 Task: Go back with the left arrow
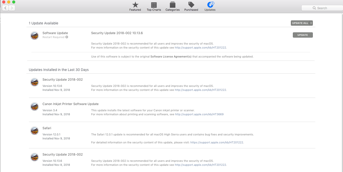click(5, 8)
